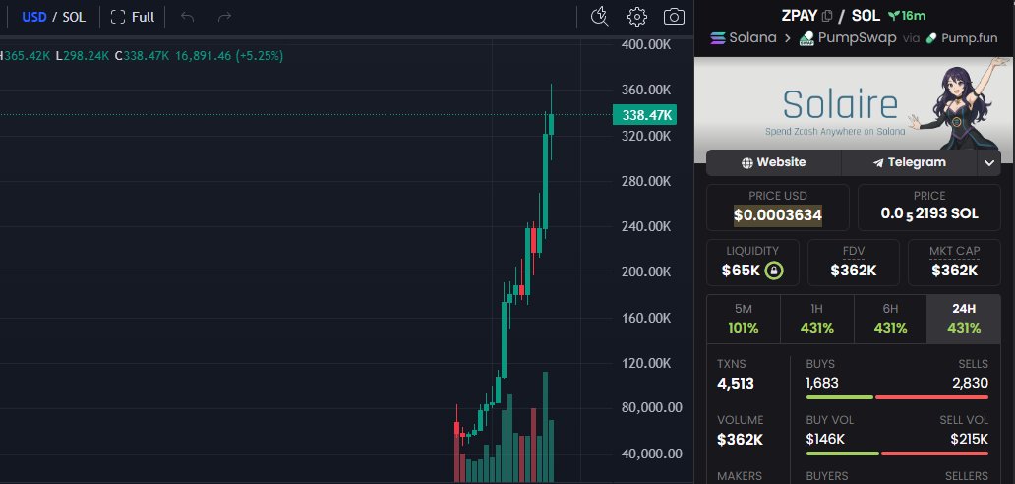1015x484 pixels.
Task: Undo last chart action arrow
Action: [188, 17]
